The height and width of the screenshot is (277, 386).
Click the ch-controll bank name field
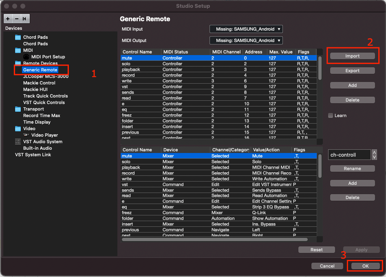pyautogui.click(x=349, y=155)
